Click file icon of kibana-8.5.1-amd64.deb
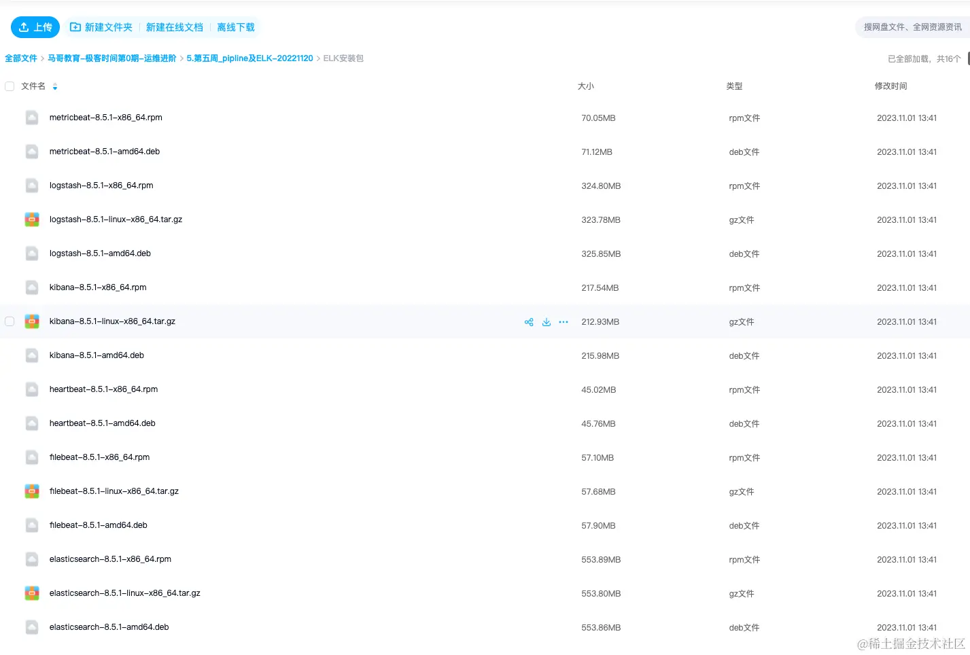Image resolution: width=970 pixels, height=655 pixels. (32, 355)
